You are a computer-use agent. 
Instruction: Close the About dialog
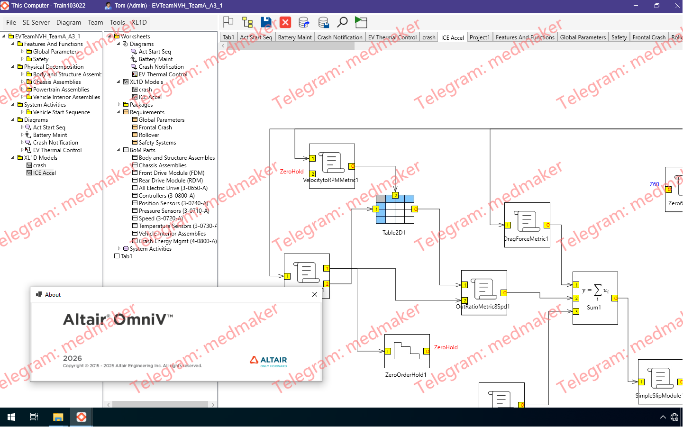315,294
